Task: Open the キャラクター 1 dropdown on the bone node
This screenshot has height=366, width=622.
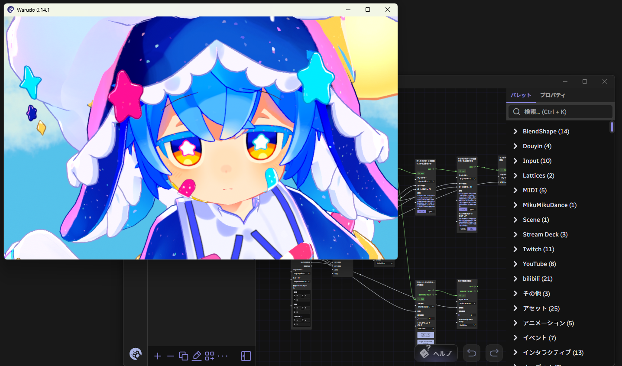Action: pos(426,181)
